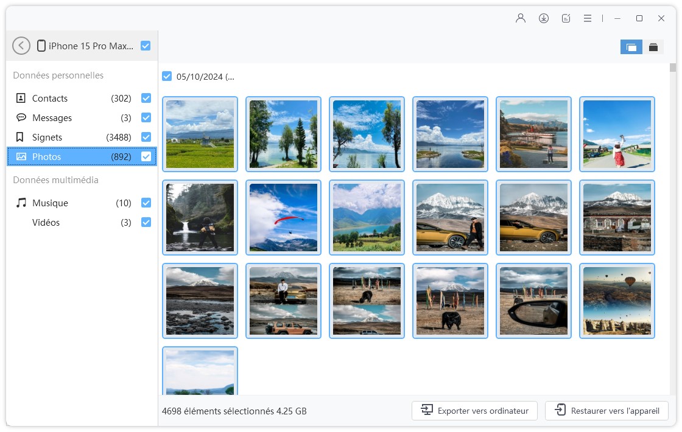Image resolution: width=682 pixels, height=432 pixels.
Task: Go back with the circular arrow button
Action: (x=21, y=46)
